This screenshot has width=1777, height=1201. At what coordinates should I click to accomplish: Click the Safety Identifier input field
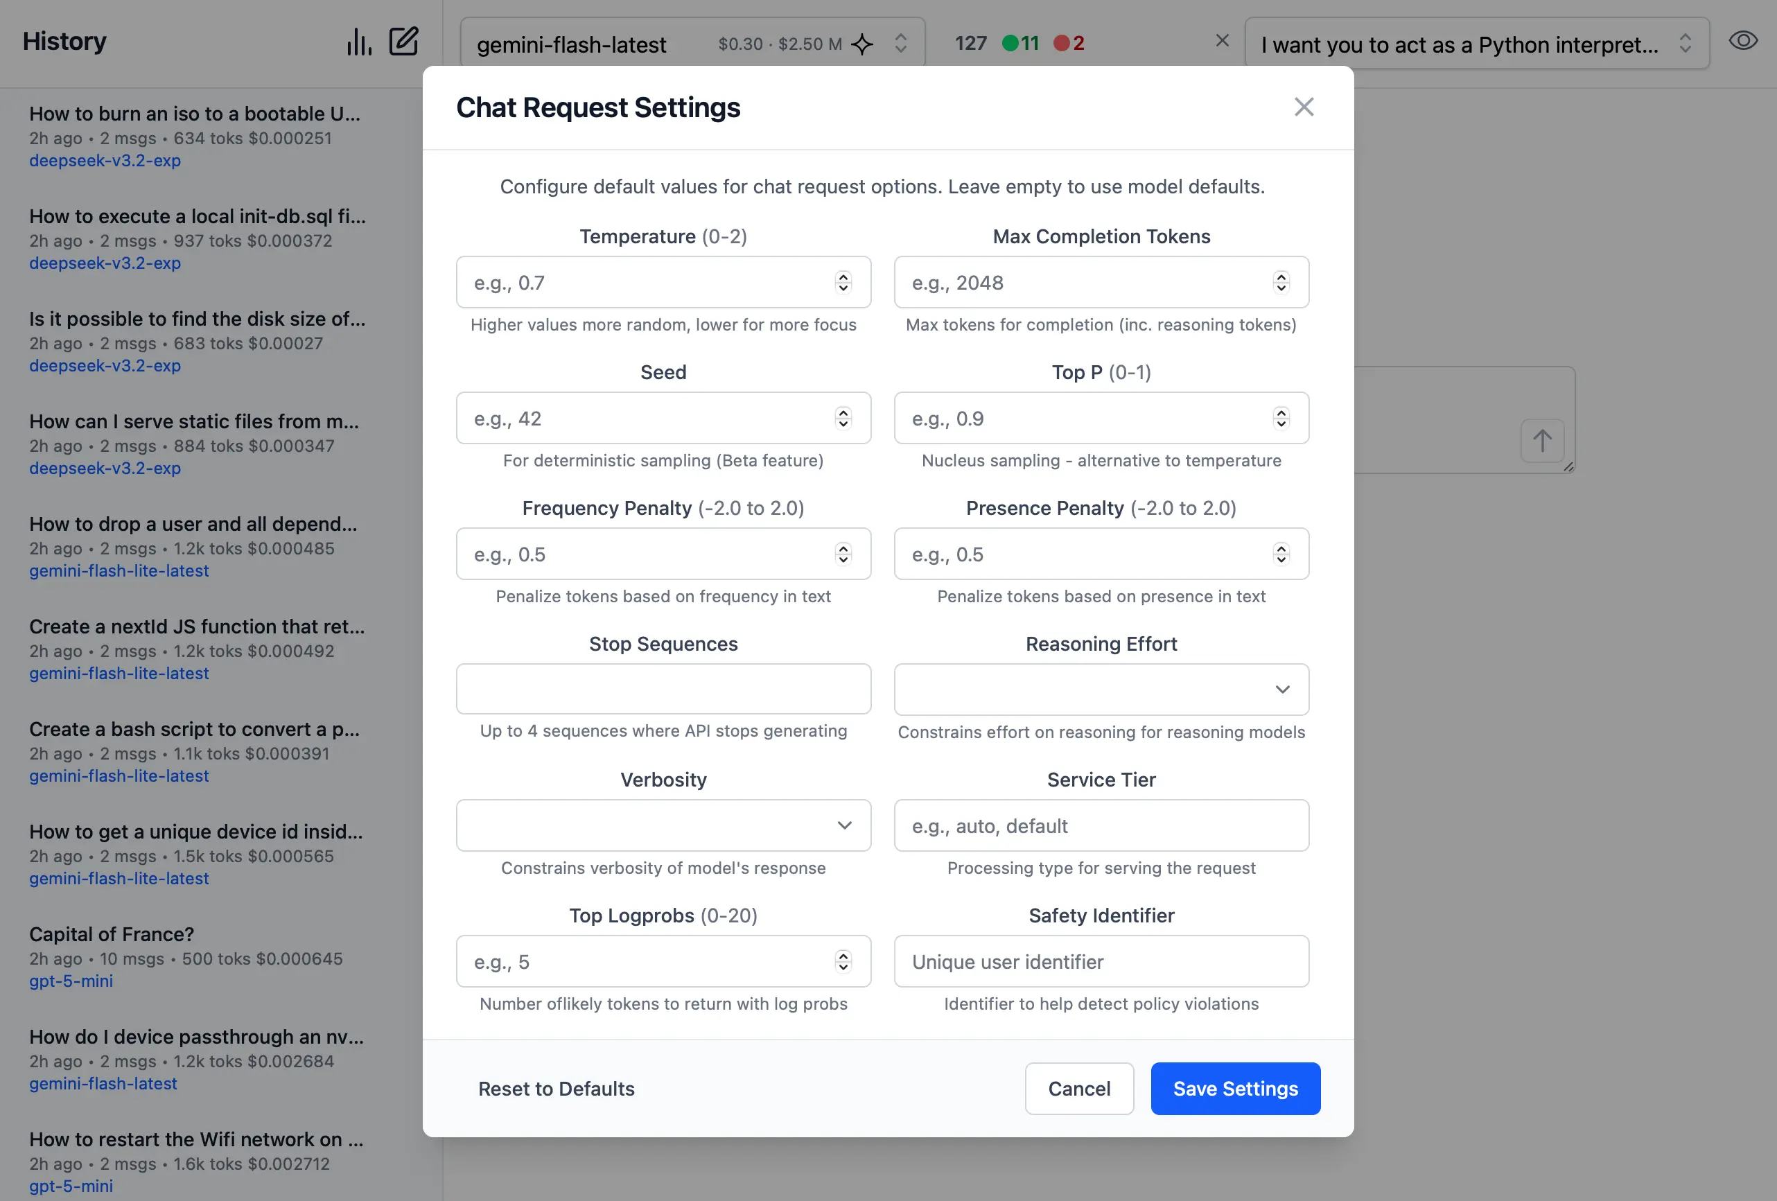pos(1101,961)
